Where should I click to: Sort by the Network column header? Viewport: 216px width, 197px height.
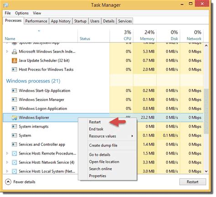click(192, 36)
